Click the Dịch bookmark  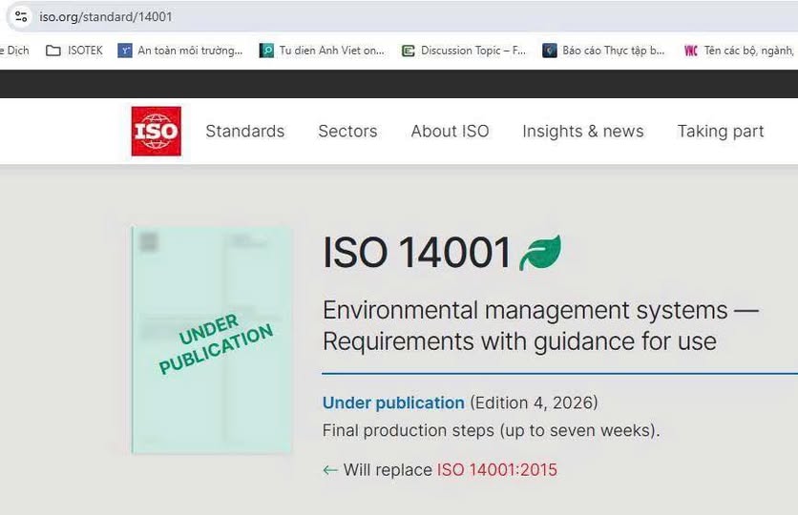coord(14,51)
